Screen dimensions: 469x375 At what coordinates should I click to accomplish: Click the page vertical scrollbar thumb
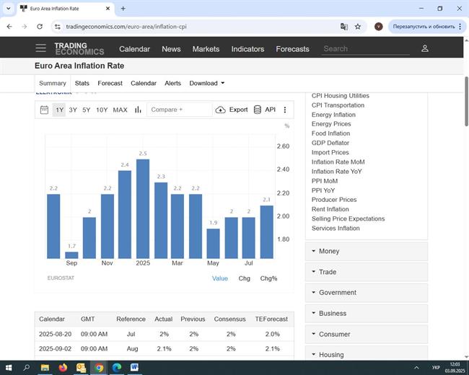click(x=466, y=102)
